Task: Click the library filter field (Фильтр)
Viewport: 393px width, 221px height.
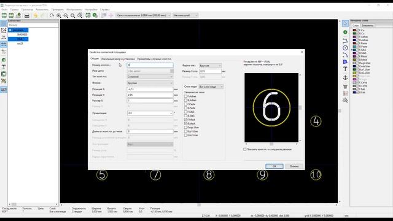Action: click(33, 25)
